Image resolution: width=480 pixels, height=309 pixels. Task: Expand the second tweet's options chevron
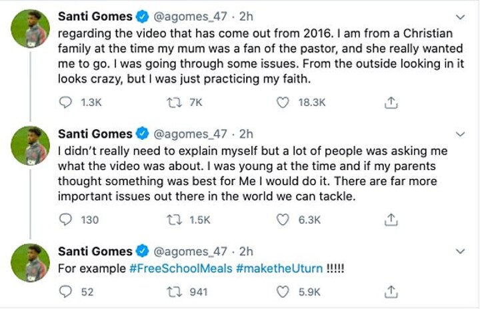point(460,133)
